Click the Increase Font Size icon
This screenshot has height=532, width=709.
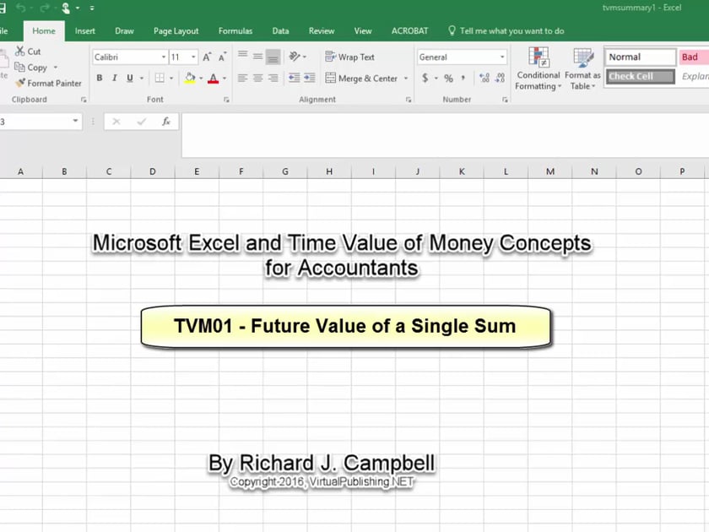[x=207, y=57]
